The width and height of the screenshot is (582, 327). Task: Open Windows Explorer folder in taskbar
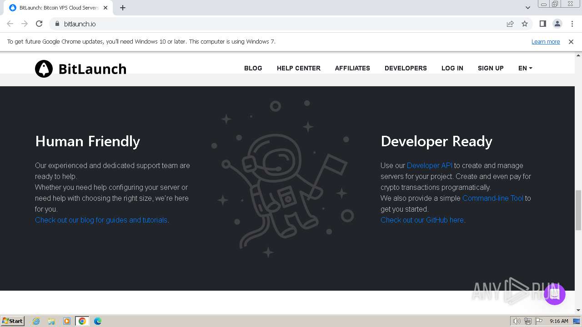pos(51,321)
